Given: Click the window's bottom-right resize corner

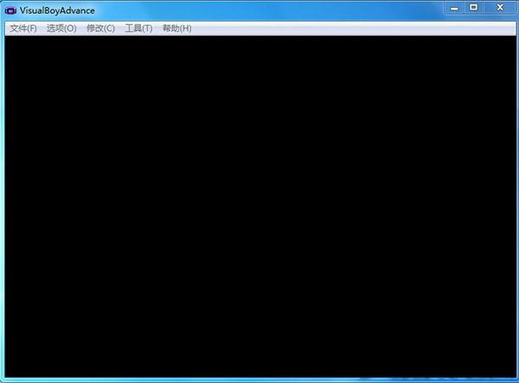Looking at the screenshot, I should tap(516, 380).
